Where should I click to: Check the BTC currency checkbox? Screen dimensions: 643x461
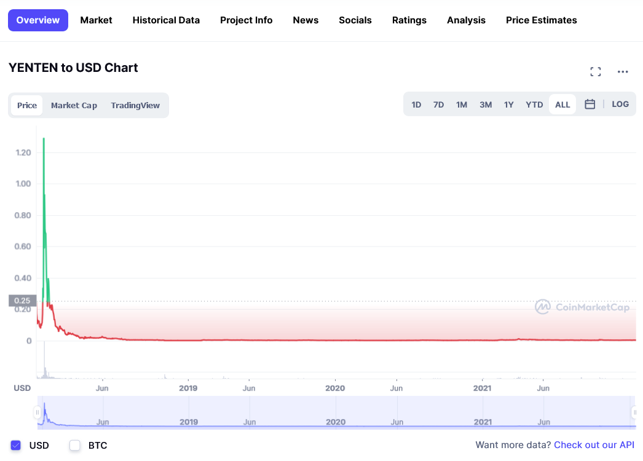pyautogui.click(x=75, y=445)
